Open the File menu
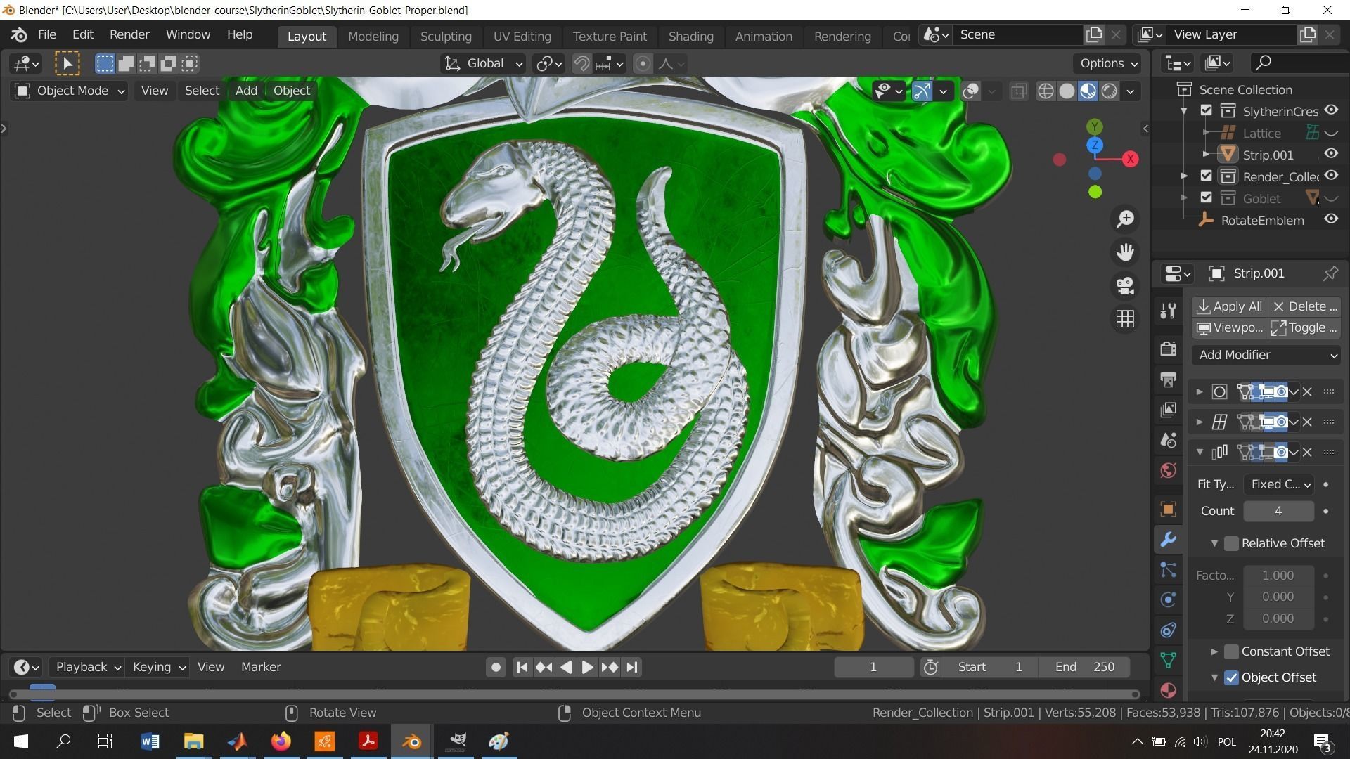Image resolution: width=1350 pixels, height=759 pixels. point(46,34)
